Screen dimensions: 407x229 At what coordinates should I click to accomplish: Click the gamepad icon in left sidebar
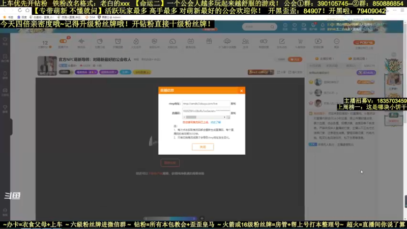pyautogui.click(x=5, y=91)
